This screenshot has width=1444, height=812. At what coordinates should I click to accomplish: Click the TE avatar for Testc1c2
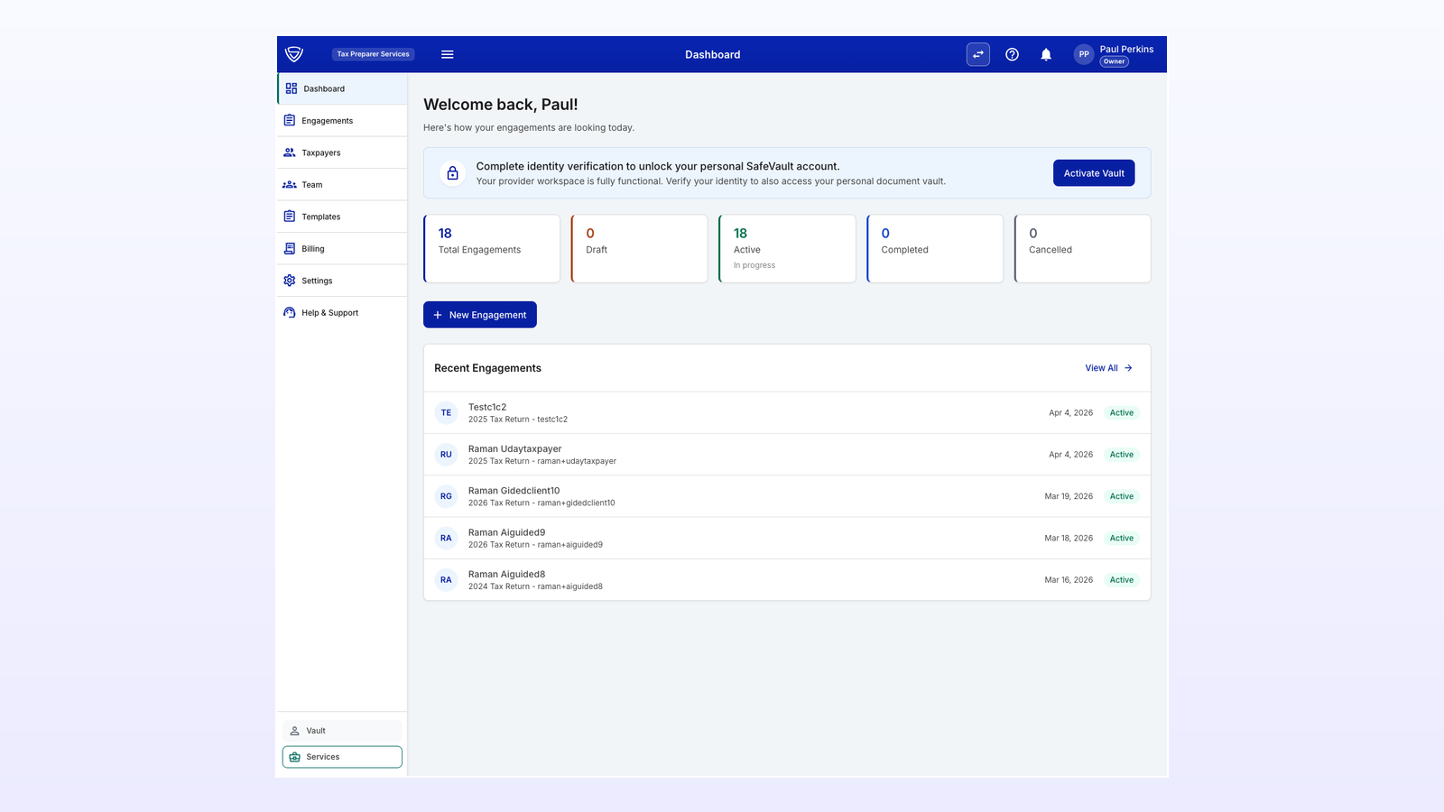(446, 412)
